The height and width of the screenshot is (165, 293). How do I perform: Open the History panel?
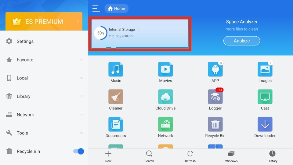click(273, 156)
